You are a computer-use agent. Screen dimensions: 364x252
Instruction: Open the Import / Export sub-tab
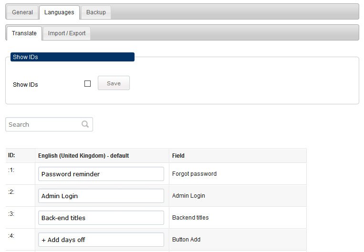pyautogui.click(x=67, y=33)
